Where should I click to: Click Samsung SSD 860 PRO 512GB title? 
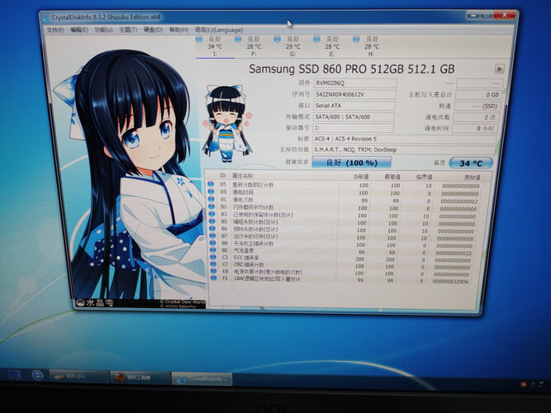point(351,69)
